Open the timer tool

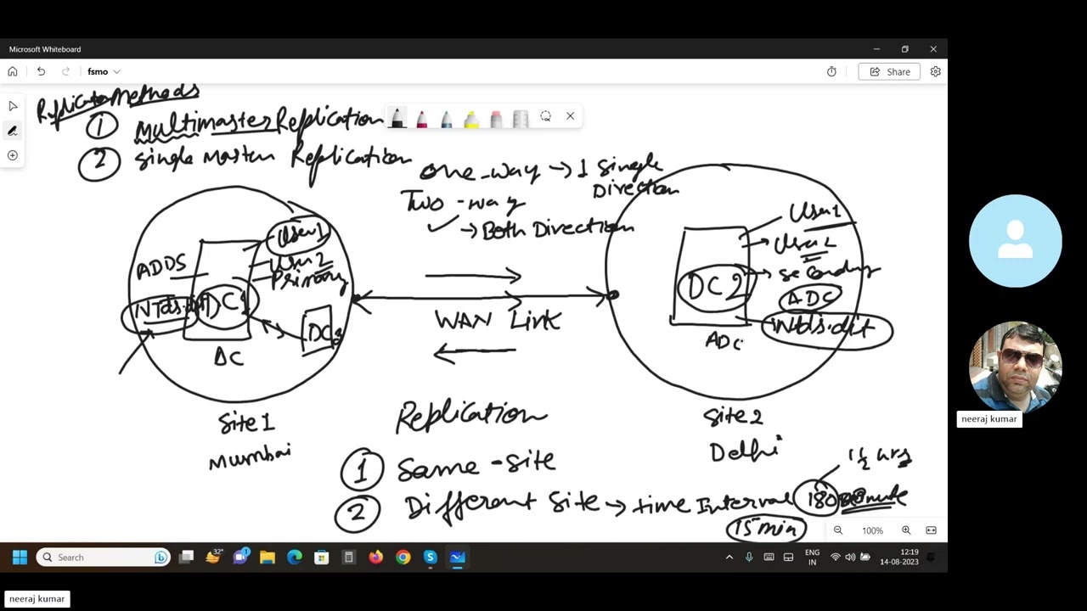coord(831,71)
